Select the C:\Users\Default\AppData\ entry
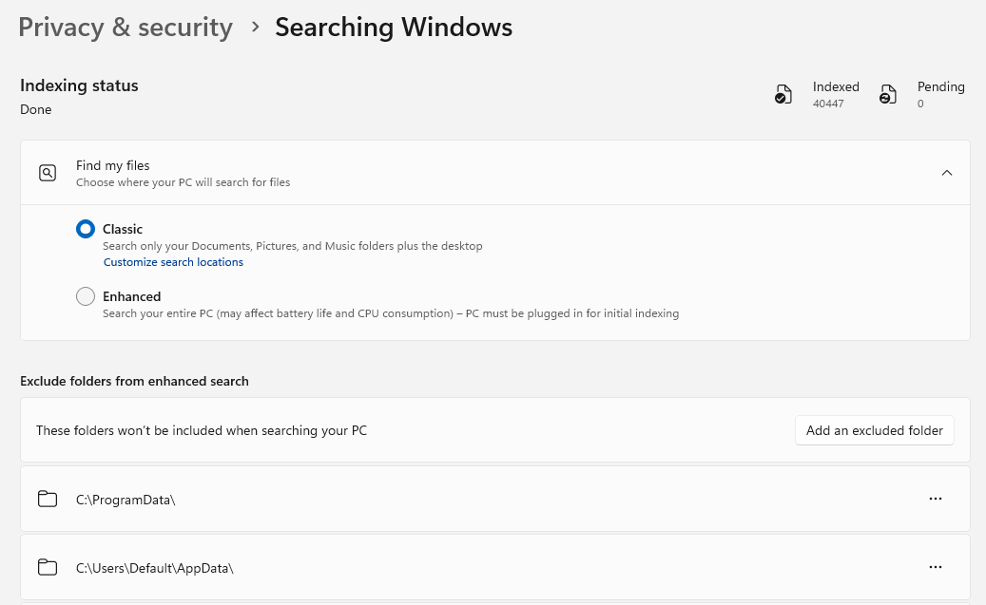Screen dimensions: 986x605 494,567
